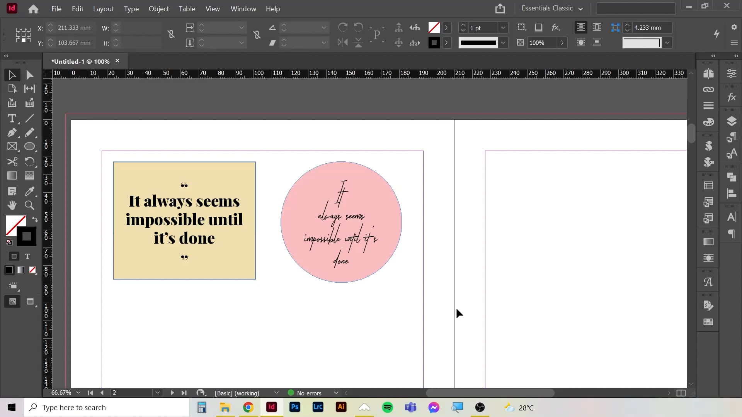The image size is (742, 417).
Task: Select the Pen tool
Action: click(12, 132)
